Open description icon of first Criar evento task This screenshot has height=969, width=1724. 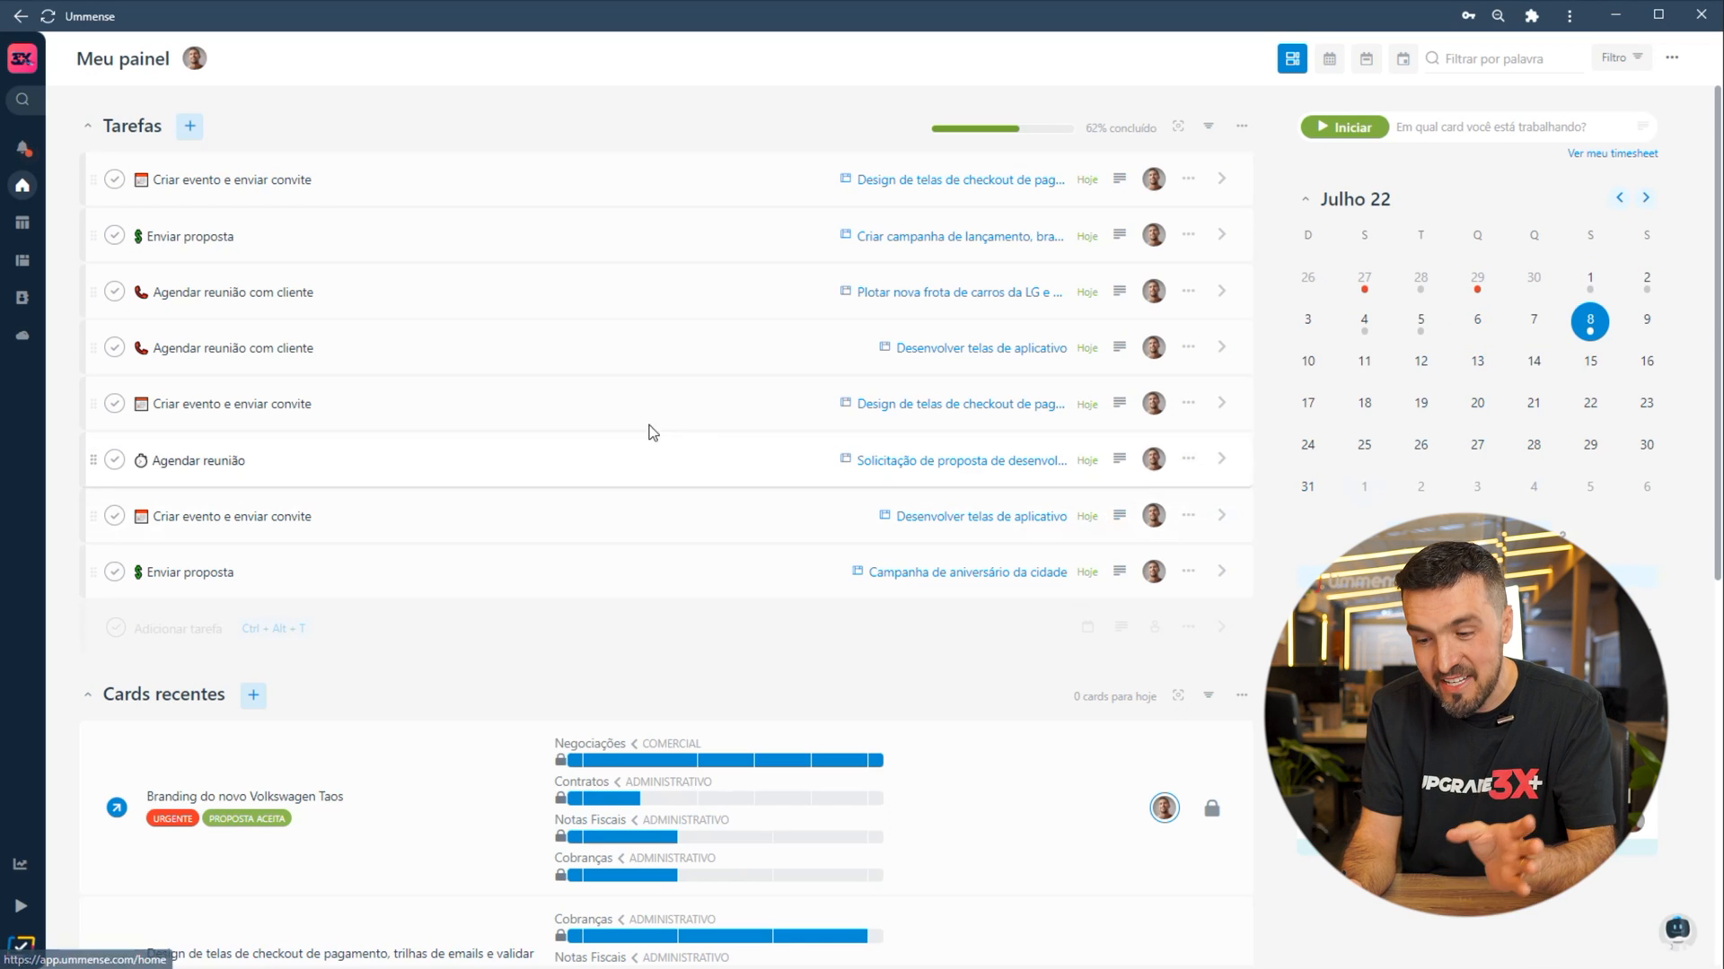1120,179
